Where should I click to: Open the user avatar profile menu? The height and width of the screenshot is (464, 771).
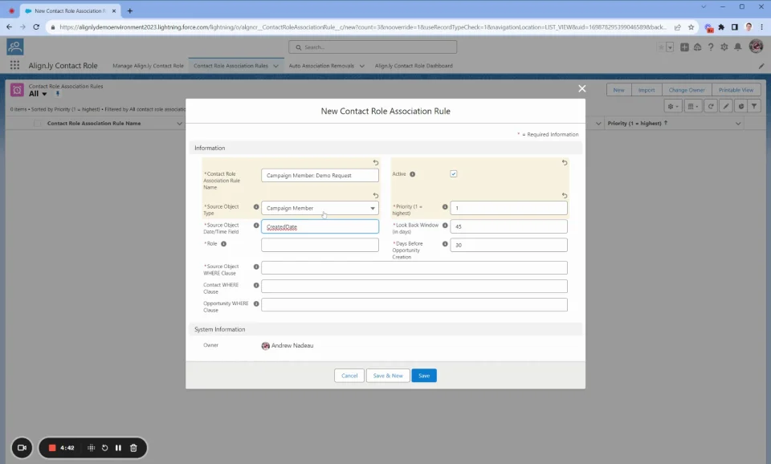click(x=756, y=47)
